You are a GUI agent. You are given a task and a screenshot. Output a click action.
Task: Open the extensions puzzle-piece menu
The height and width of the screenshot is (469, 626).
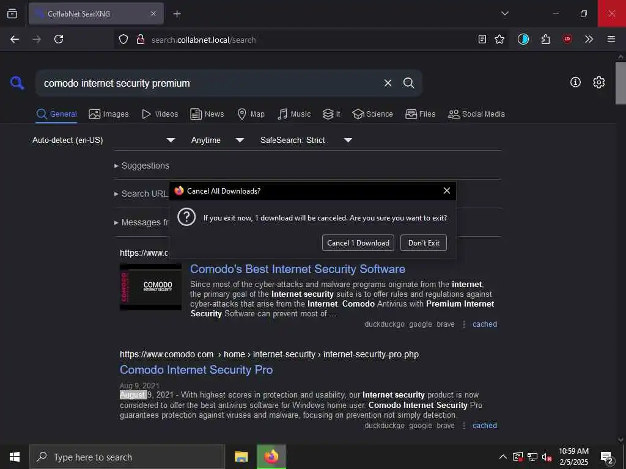pyautogui.click(x=545, y=39)
